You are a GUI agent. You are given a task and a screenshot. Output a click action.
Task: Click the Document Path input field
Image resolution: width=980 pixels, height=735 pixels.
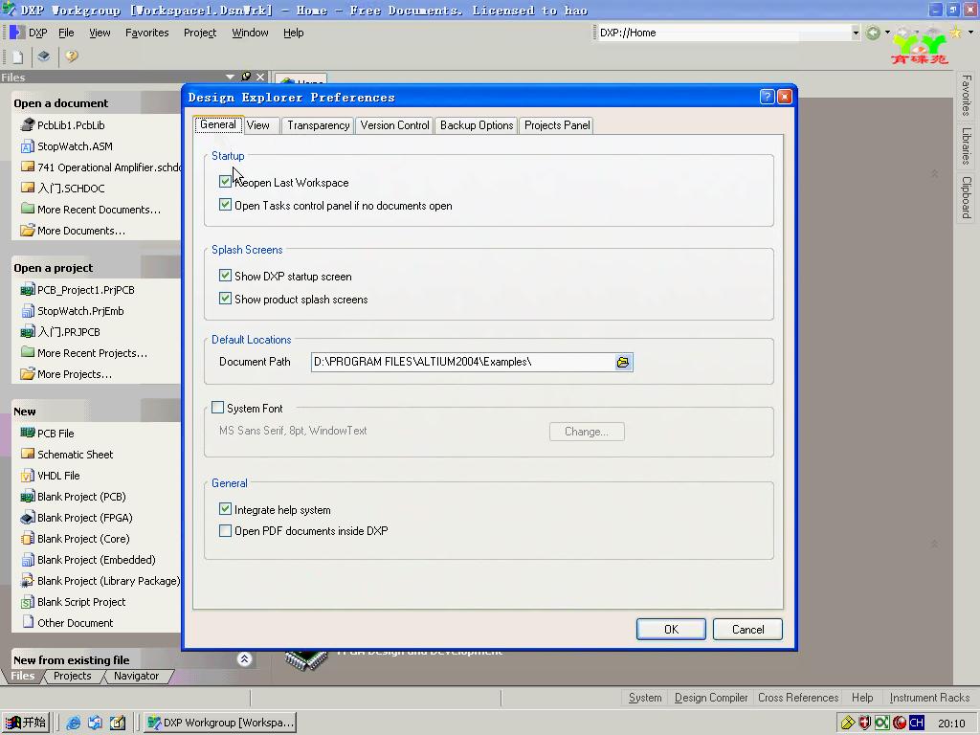(x=463, y=362)
